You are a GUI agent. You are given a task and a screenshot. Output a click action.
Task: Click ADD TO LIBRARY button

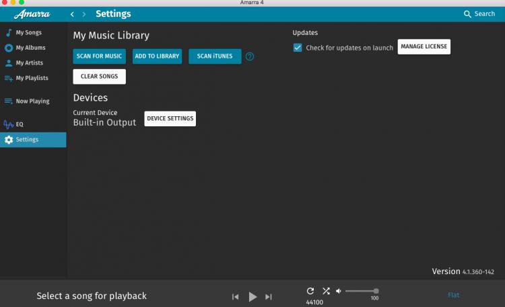[x=157, y=56]
